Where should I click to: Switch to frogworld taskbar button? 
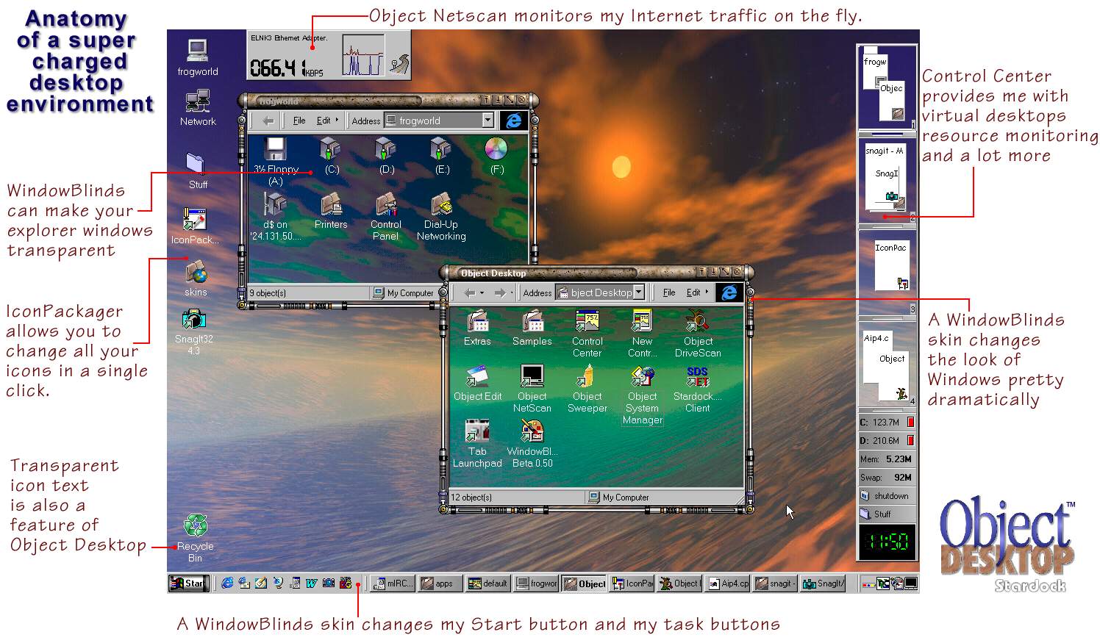pos(536,583)
